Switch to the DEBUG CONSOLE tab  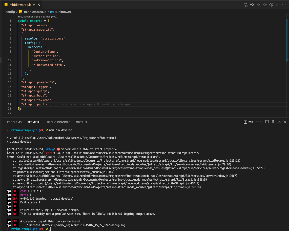coord(58,122)
